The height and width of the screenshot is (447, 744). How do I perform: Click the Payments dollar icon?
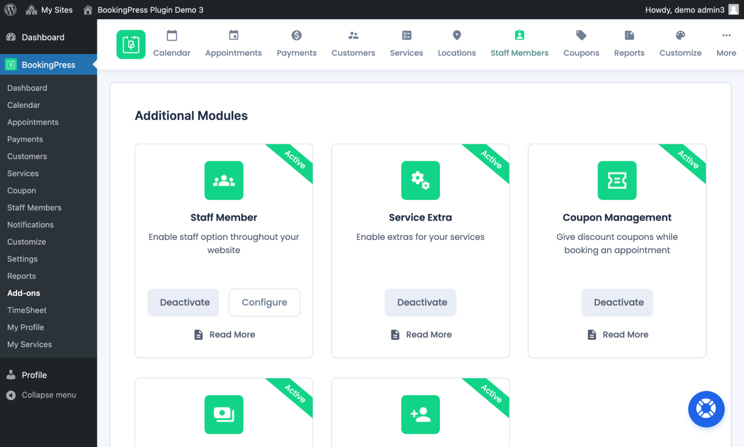coord(296,35)
